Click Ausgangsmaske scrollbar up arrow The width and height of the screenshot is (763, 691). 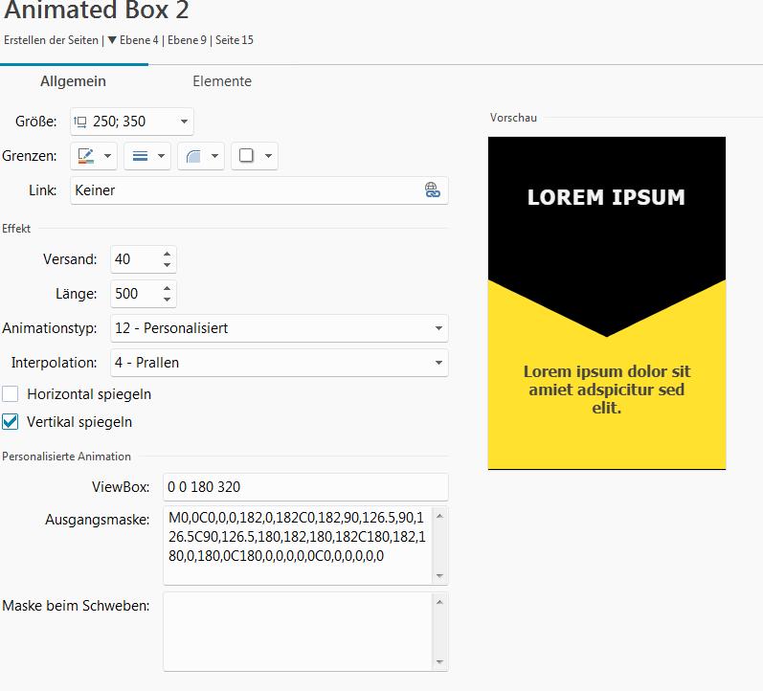tap(439, 516)
